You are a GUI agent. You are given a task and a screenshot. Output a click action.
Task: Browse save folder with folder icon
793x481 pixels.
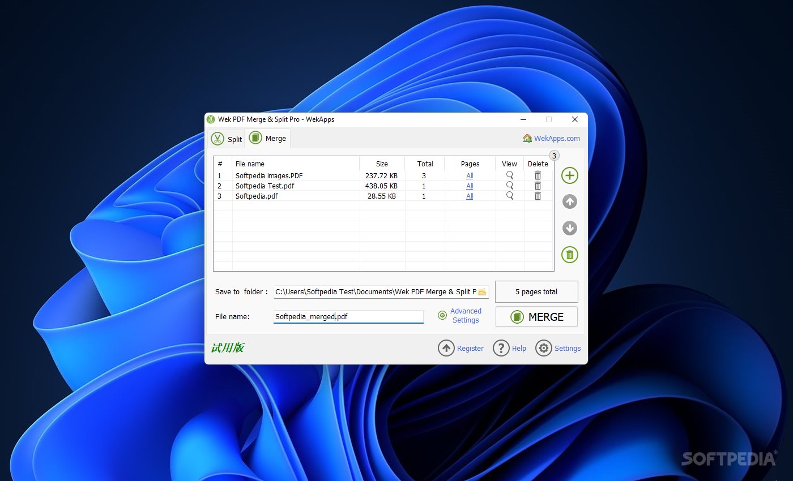[482, 292]
